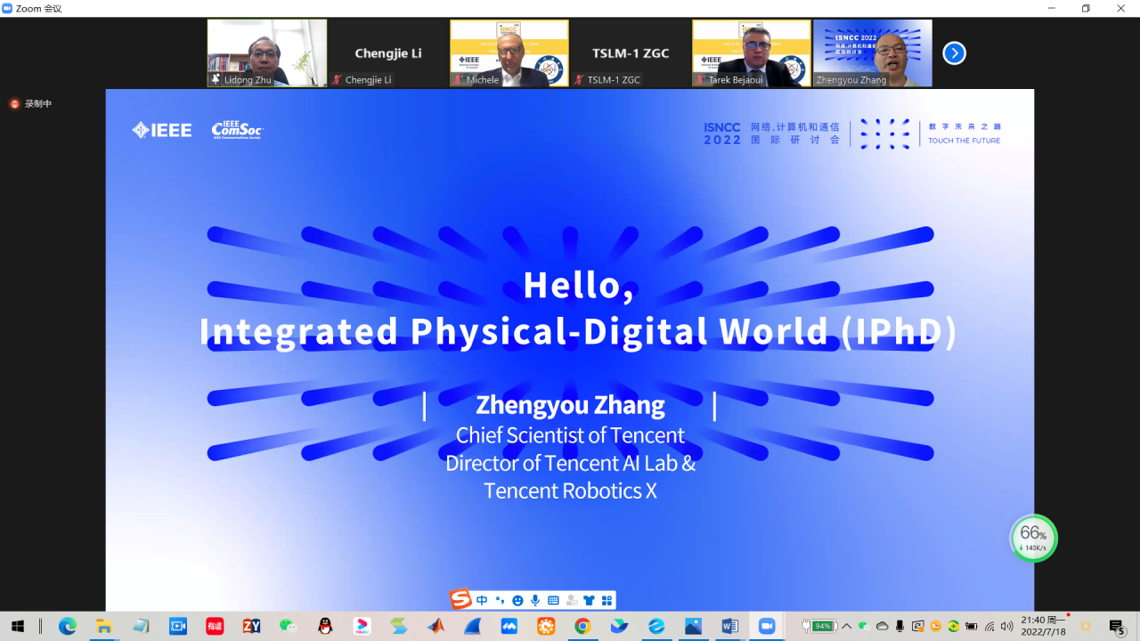Sign in via the Sogou account person icon
Image resolution: width=1140 pixels, height=641 pixels.
click(571, 600)
